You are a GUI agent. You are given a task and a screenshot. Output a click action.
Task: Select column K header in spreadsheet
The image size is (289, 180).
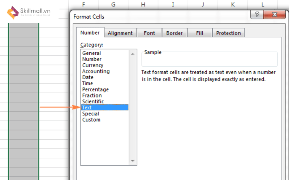click(x=233, y=4)
